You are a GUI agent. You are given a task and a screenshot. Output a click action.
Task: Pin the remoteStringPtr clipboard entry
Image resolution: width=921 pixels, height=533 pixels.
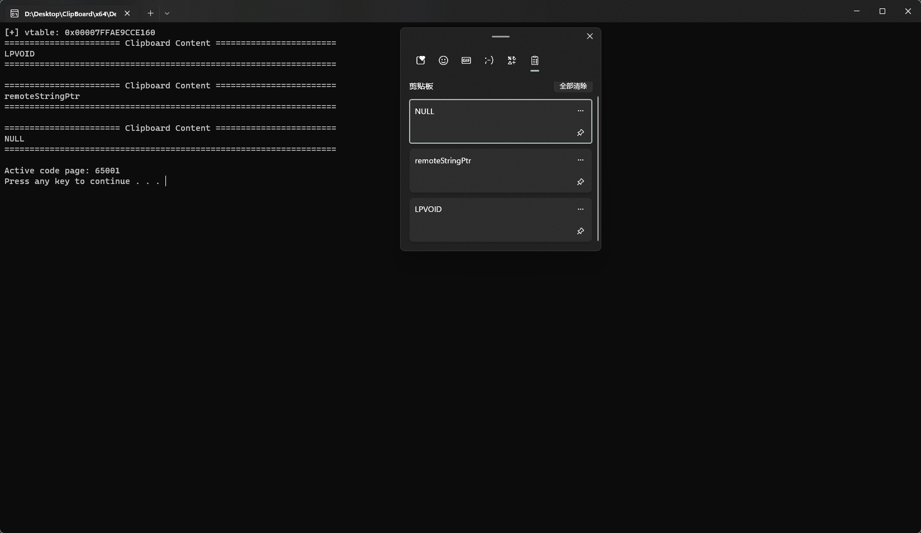pyautogui.click(x=580, y=182)
